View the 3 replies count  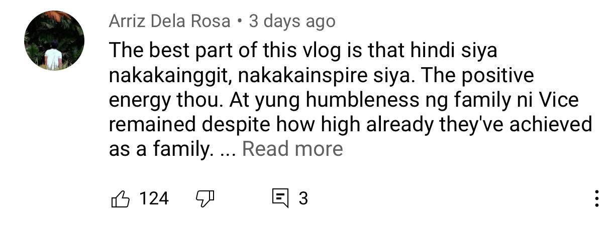303,199
